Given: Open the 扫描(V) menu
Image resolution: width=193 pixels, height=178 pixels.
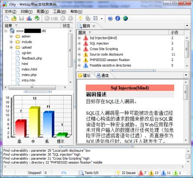Looking at the screenshot, I should pos(27,11).
